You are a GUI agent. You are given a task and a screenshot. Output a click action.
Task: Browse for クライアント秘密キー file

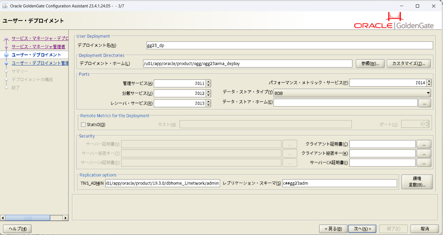[x=424, y=154]
